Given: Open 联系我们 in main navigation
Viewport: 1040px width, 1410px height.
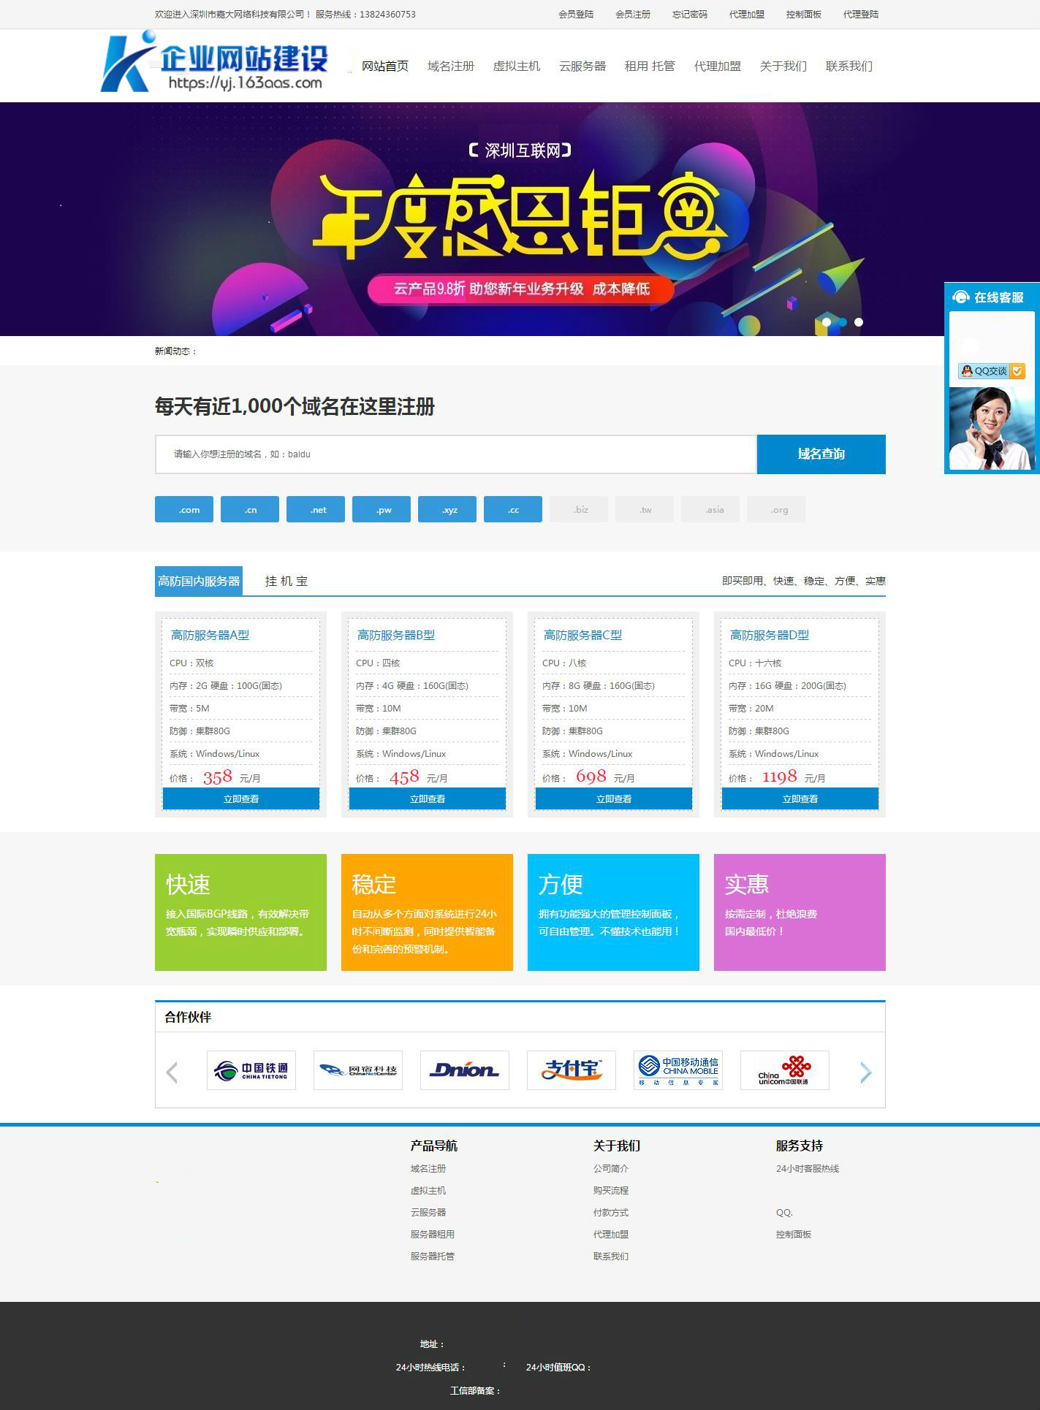Looking at the screenshot, I should (x=849, y=66).
